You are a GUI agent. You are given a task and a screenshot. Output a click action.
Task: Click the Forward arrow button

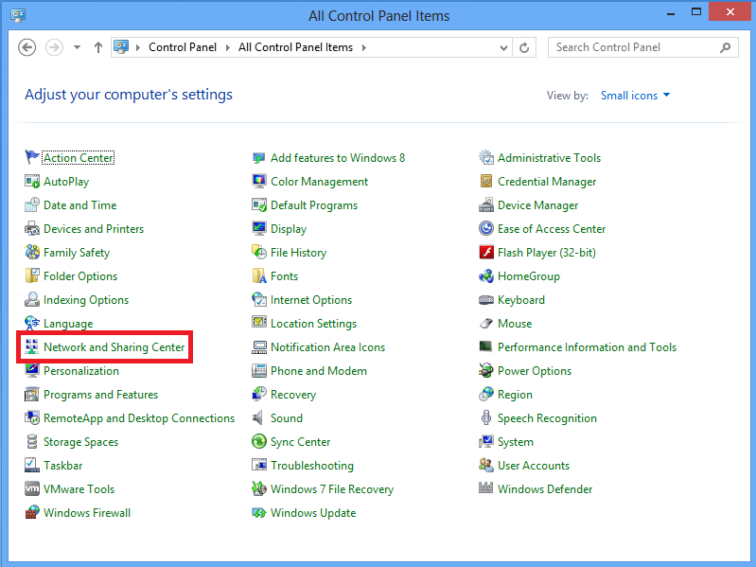point(54,47)
